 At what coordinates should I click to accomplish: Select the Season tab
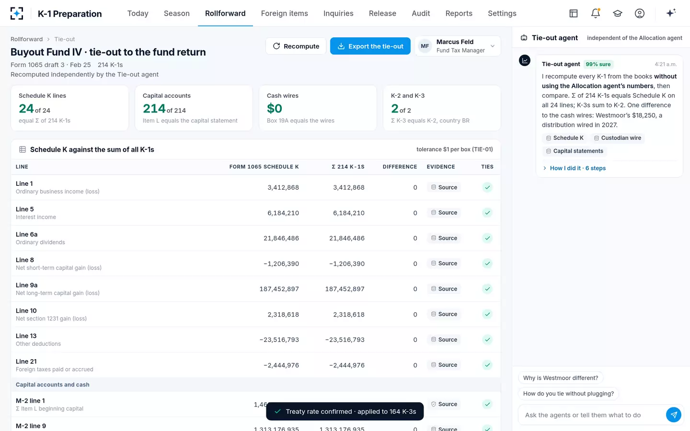click(x=177, y=13)
